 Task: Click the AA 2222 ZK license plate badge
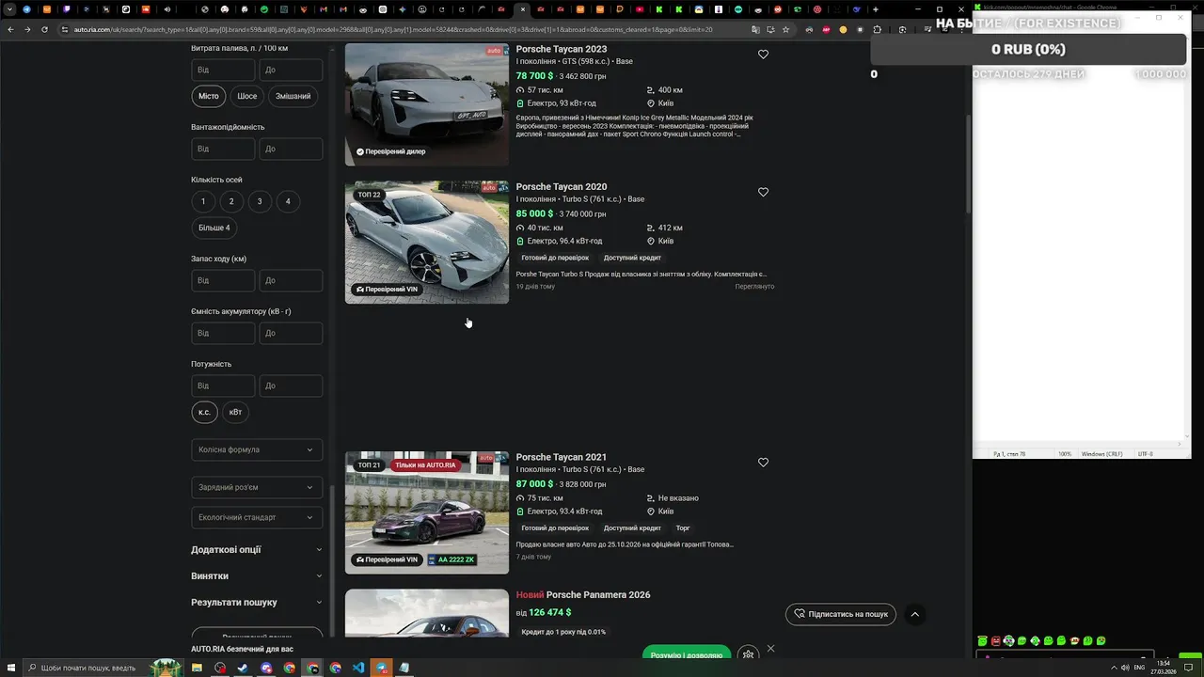[451, 559]
